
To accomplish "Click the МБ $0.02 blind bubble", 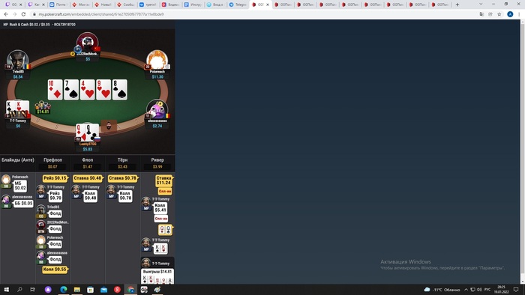I will 20,186.
